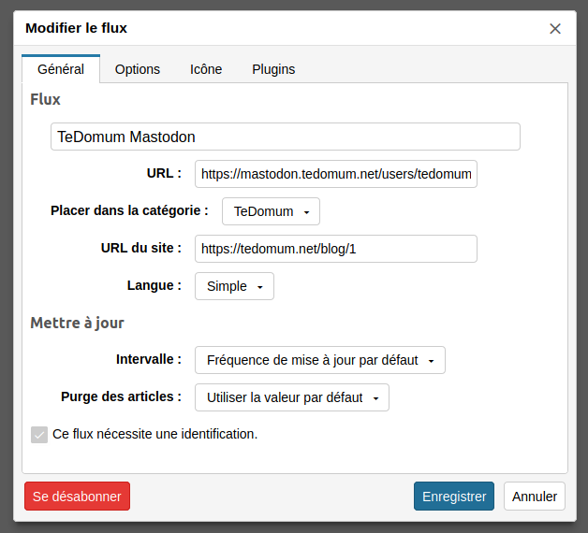Screen dimensions: 588x533
Task: Cancel with the Annuler button
Action: (x=535, y=497)
